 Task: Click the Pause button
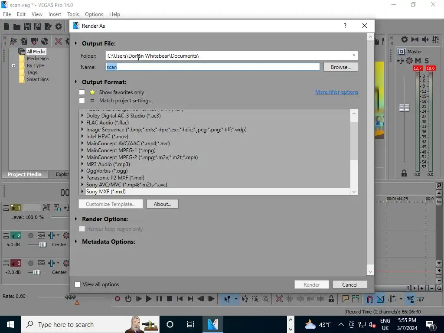click(159, 299)
